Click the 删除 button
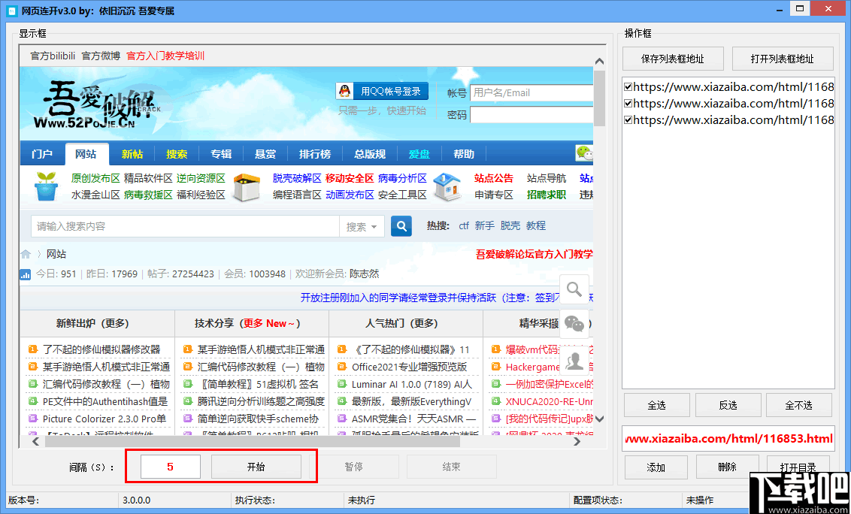This screenshot has height=514, width=851. tap(727, 467)
